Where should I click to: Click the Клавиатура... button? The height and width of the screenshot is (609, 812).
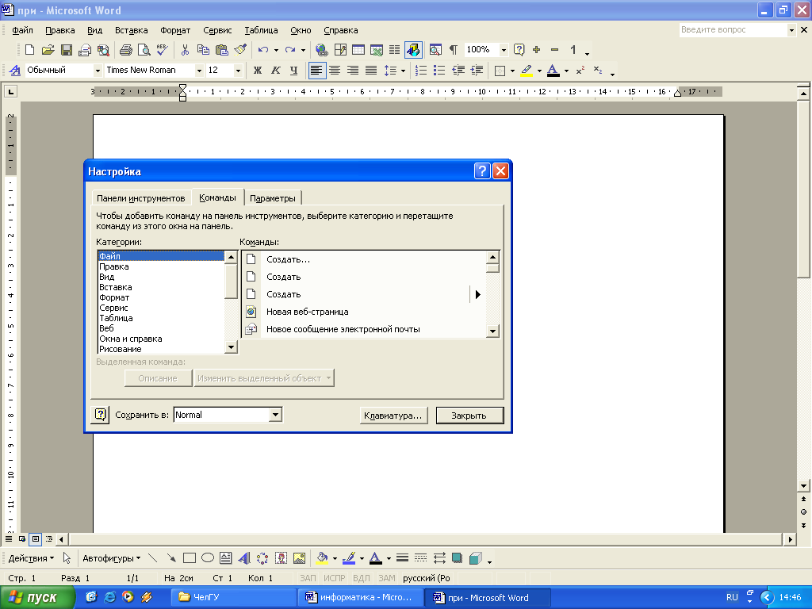[x=393, y=416]
